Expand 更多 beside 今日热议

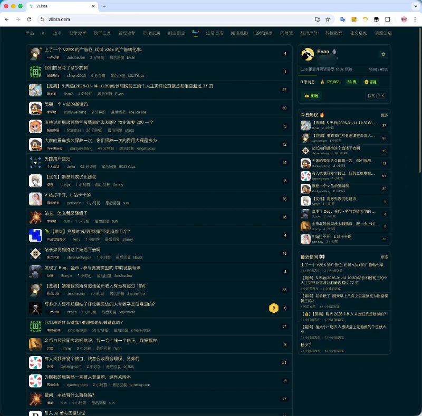(384, 115)
